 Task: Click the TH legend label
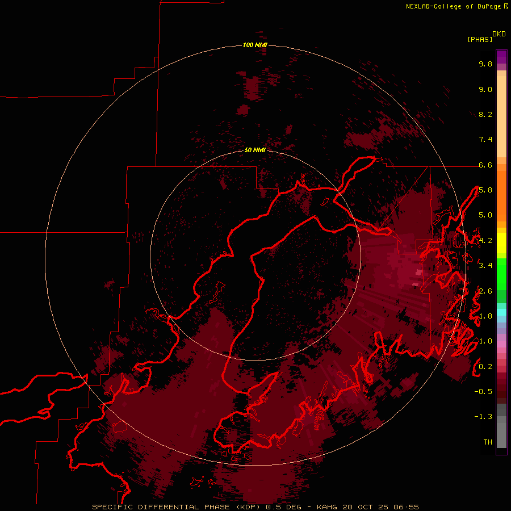pyautogui.click(x=488, y=442)
